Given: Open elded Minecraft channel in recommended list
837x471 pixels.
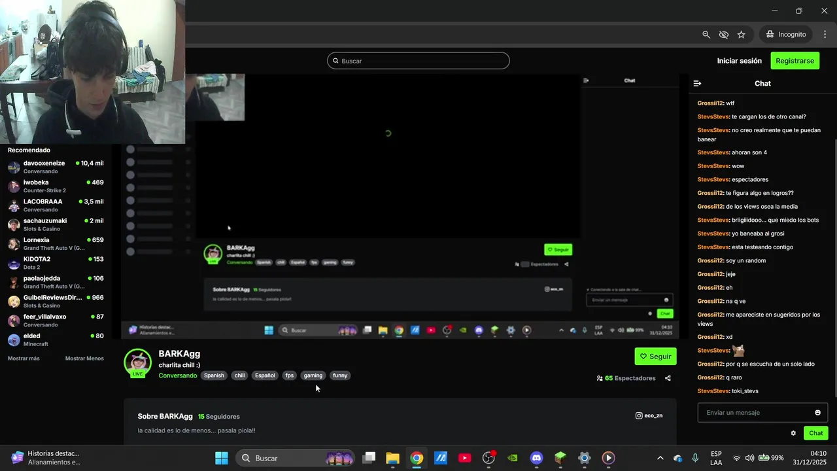Looking at the screenshot, I should 56,340.
